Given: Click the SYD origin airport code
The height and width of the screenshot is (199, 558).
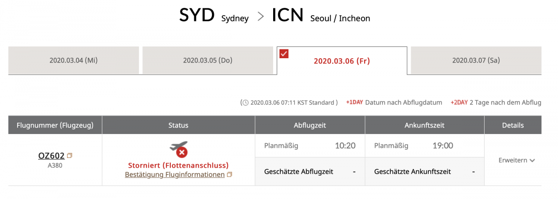Looking at the screenshot, I should pyautogui.click(x=197, y=16).
